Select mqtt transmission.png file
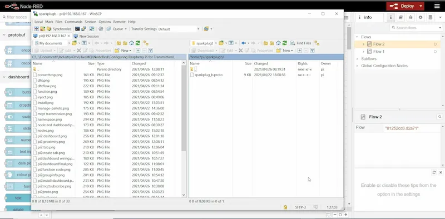Screen dimensions: 445x219 55,114
